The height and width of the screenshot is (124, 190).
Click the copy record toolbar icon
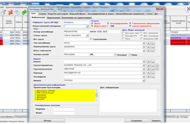pyautogui.click(x=17, y=12)
